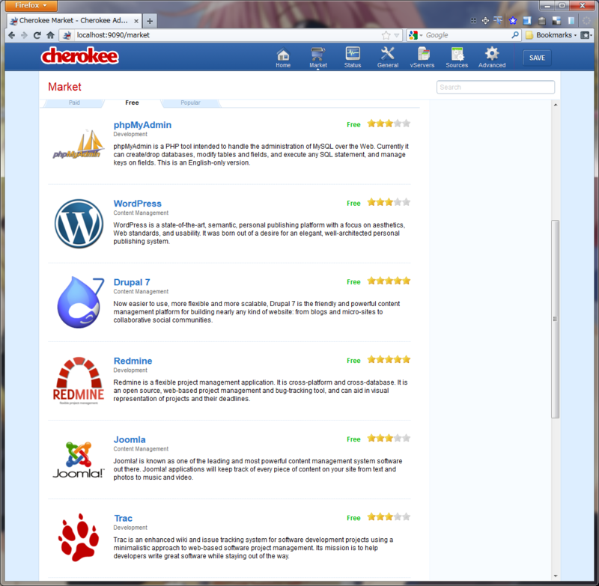Image resolution: width=599 pixels, height=586 pixels.
Task: Reload the page with refresh icon
Action: 37,35
